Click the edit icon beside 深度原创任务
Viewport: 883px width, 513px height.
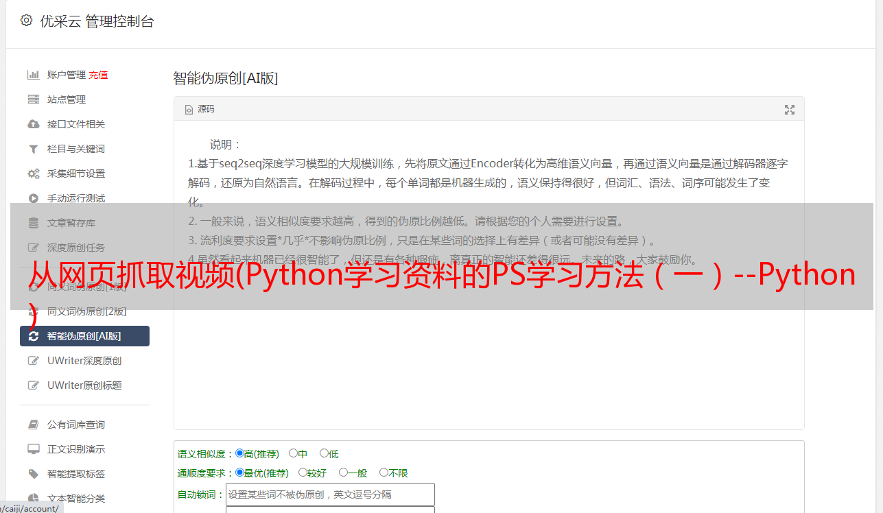coord(33,248)
